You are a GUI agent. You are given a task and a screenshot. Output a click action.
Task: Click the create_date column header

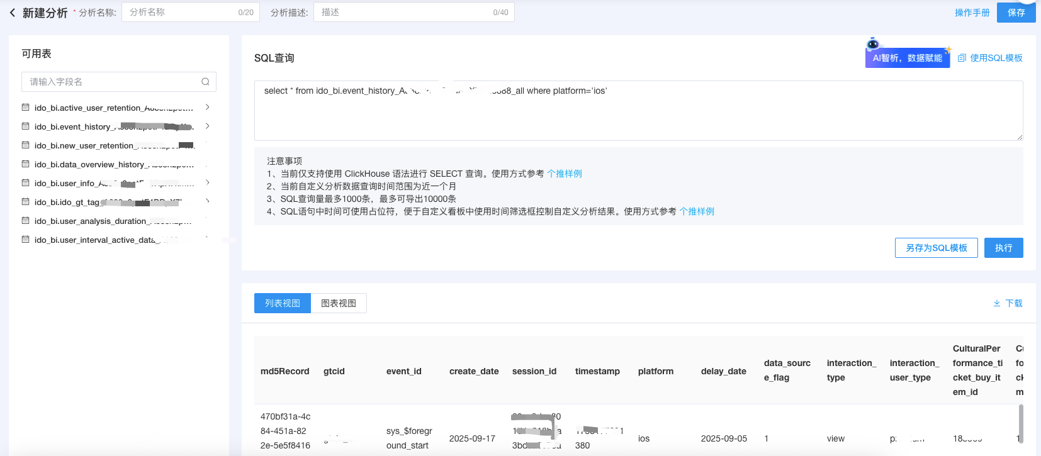474,371
